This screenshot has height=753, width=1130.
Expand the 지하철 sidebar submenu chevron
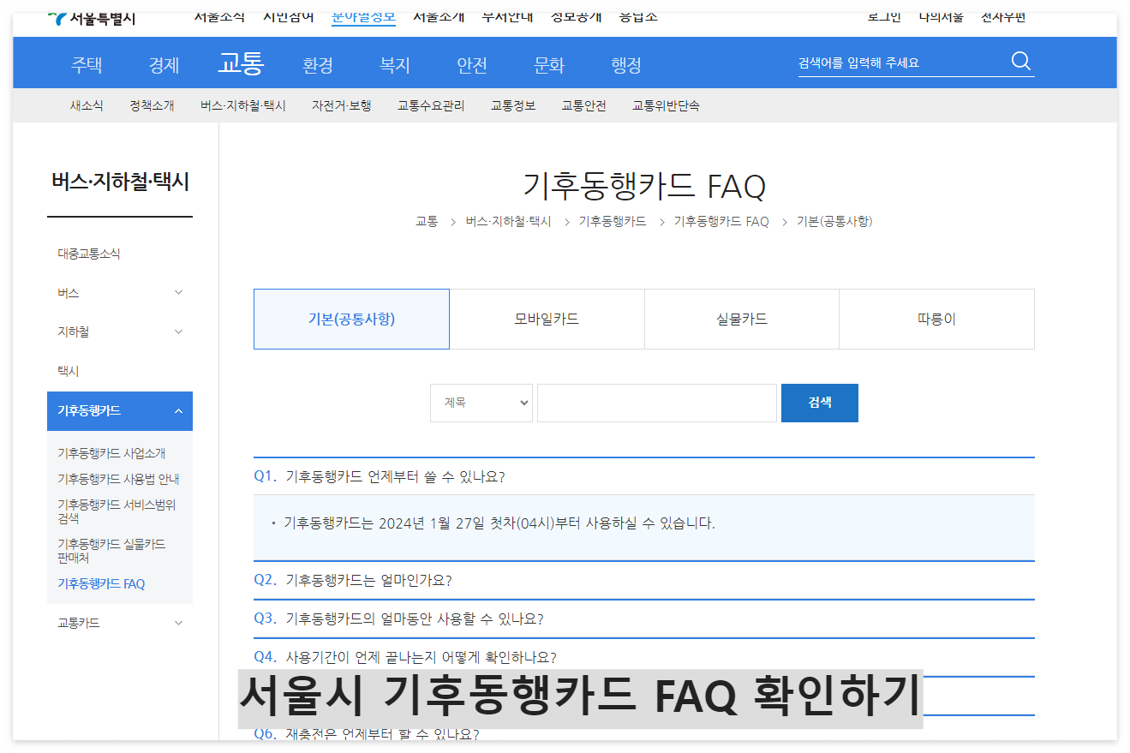(178, 332)
